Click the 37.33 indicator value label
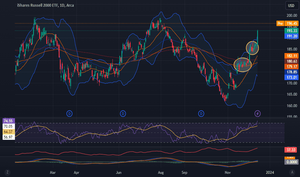Viewport: 300px width, 177px height. [291, 150]
